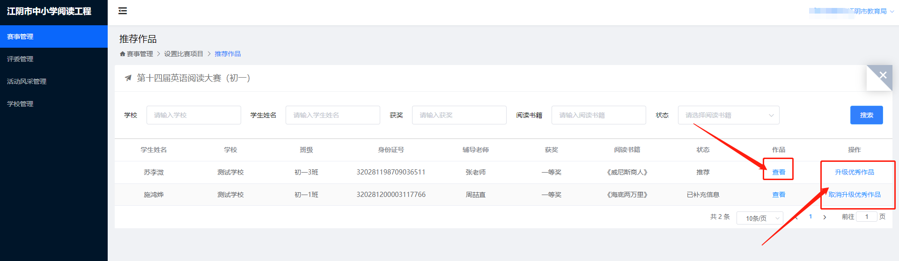Image resolution: width=899 pixels, height=261 pixels.
Task: Go to next page with right arrow
Action: [825, 217]
